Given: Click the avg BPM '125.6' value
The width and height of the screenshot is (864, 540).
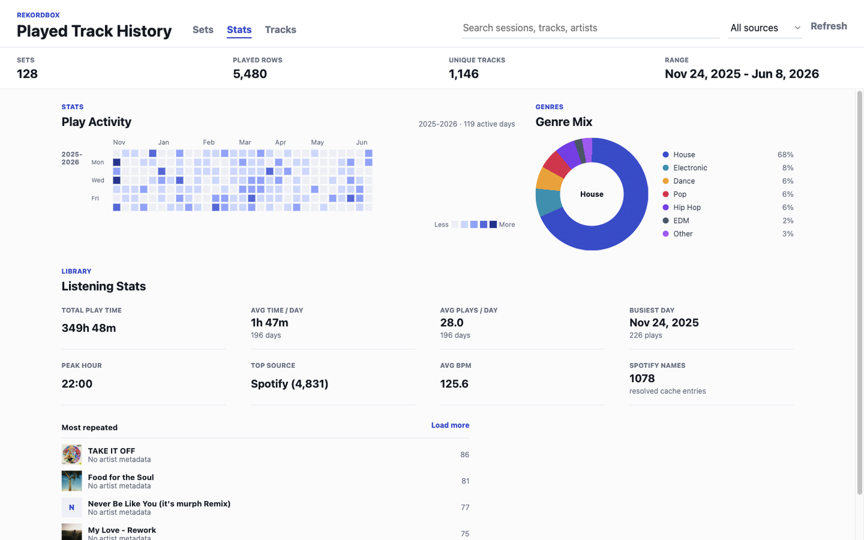Looking at the screenshot, I should click(x=454, y=384).
